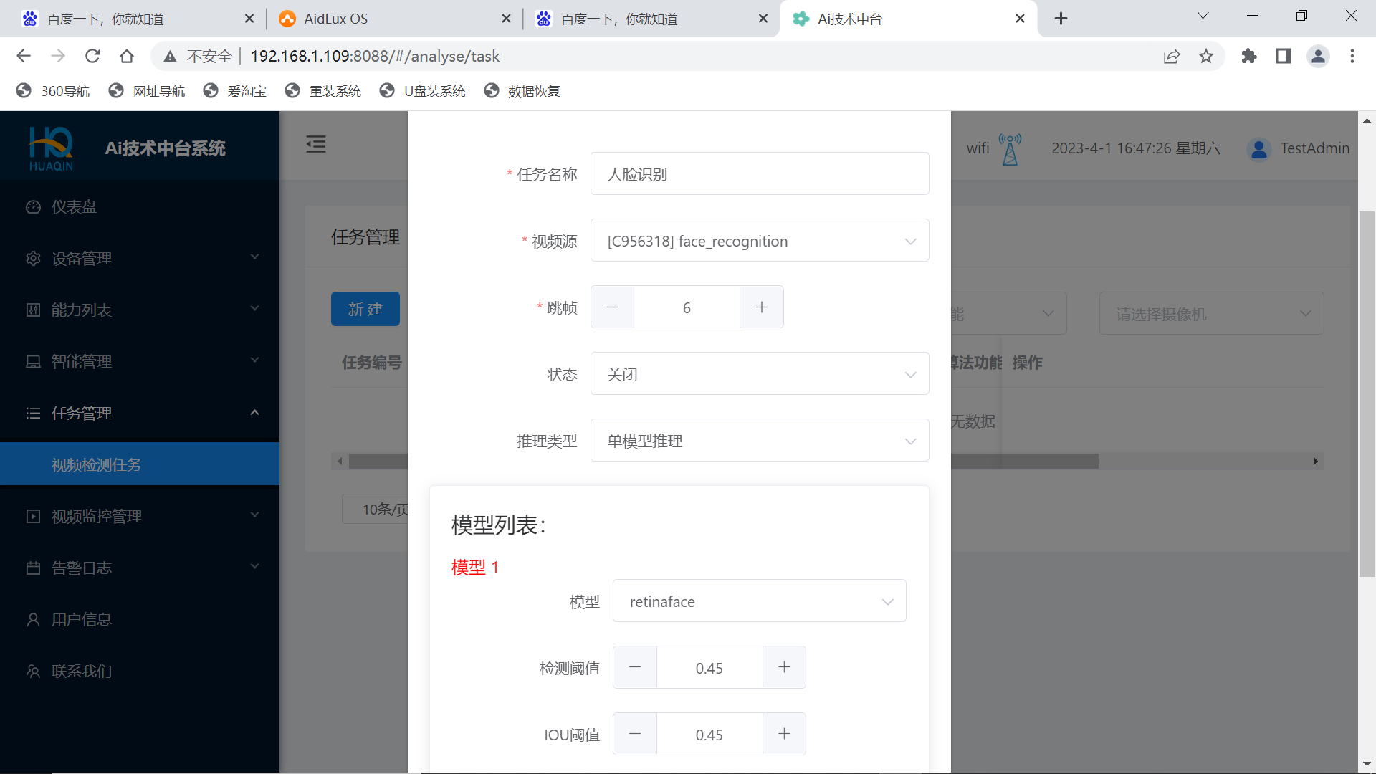
Task: Click the 检测阈值 value field
Action: pos(709,668)
